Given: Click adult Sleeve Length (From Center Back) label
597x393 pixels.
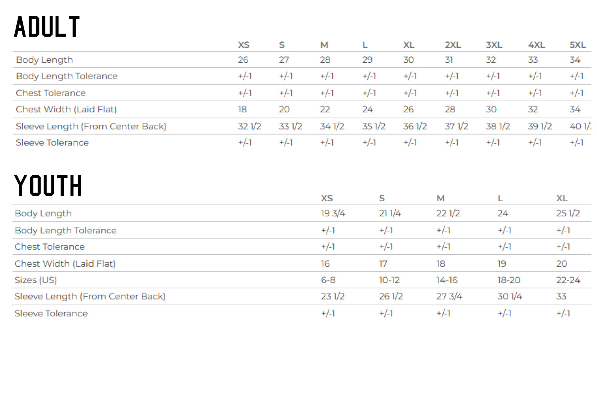Looking at the screenshot, I should tap(91, 126).
